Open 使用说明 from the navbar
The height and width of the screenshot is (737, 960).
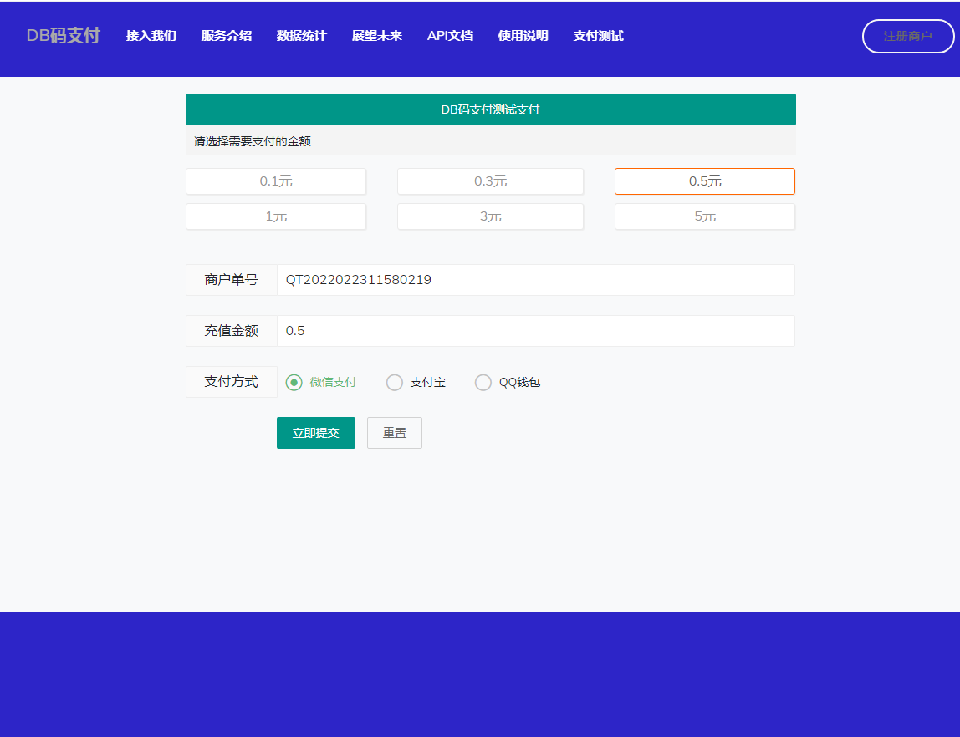coord(523,36)
